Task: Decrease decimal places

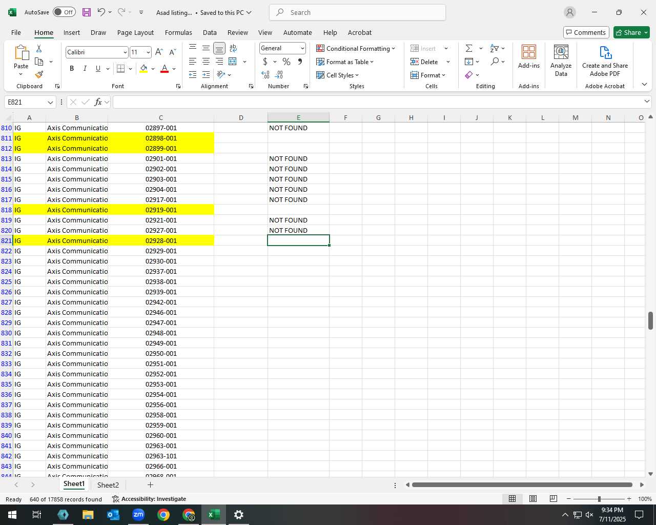Action: (279, 75)
